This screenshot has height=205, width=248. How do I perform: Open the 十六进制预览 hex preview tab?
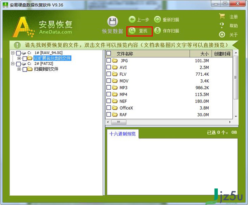tap(123, 134)
